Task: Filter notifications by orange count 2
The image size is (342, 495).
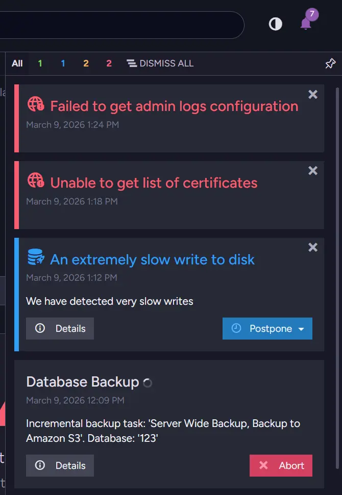Action: [86, 63]
